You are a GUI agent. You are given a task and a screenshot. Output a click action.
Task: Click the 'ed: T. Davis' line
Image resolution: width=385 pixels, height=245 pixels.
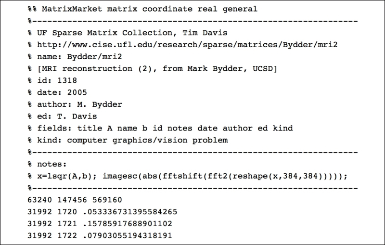click(62, 116)
